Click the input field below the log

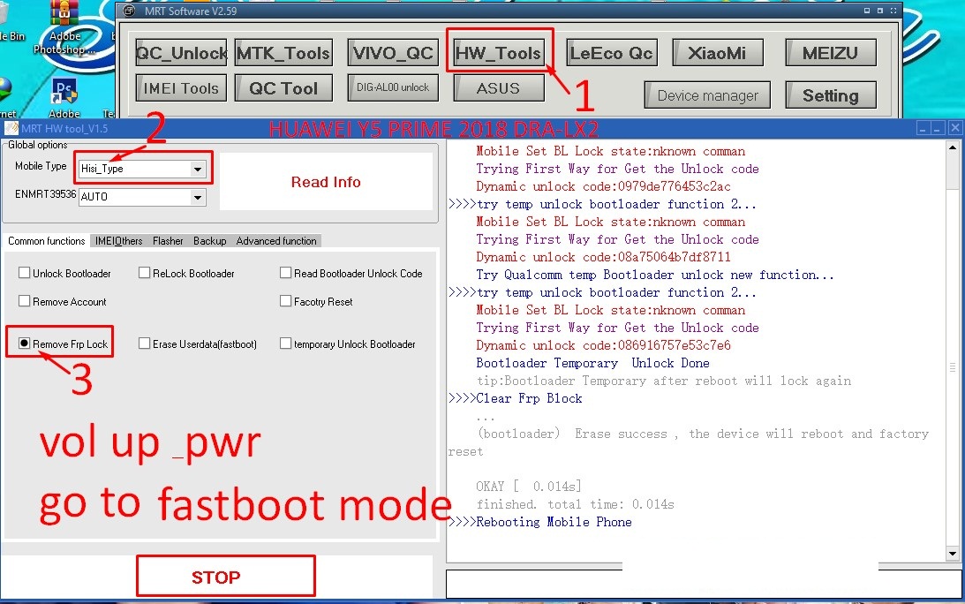703,584
